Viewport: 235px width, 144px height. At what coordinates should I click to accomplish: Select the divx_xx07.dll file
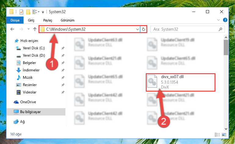pyautogui.click(x=181, y=82)
